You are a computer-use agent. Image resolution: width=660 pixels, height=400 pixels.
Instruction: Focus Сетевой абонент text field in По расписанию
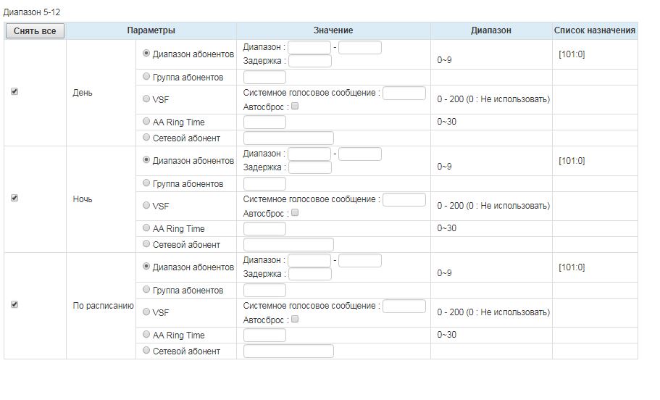(x=288, y=351)
